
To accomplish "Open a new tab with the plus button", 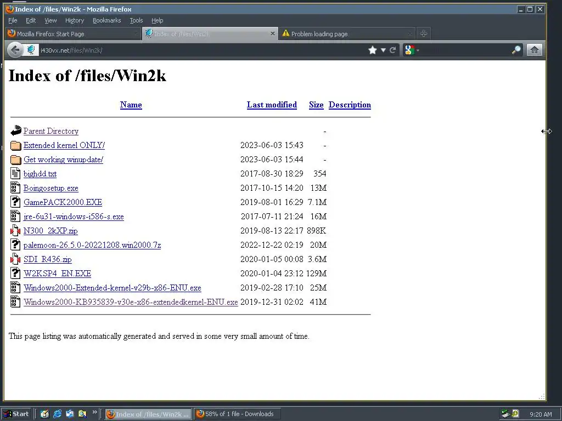I will pos(423,33).
